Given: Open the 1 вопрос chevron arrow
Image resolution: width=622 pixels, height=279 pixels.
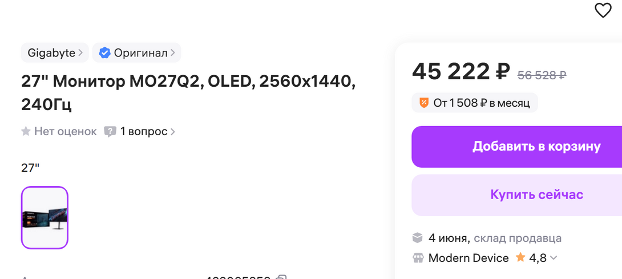Looking at the screenshot, I should [173, 132].
